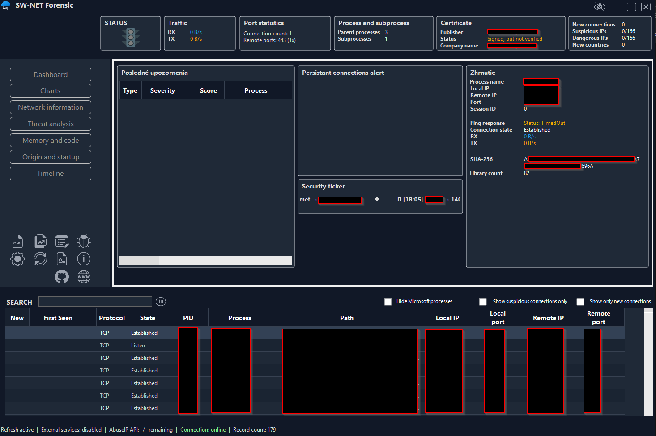Export data with the CSV file icon
The width and height of the screenshot is (656, 436).
point(17,242)
